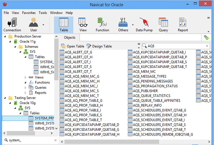The image size is (214, 145).
Task: Click the search magnifier in the AQ$ filter
Action: click(x=144, y=46)
